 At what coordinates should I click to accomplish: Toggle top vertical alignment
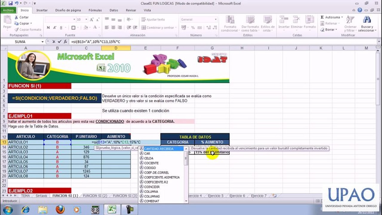pos(107,19)
